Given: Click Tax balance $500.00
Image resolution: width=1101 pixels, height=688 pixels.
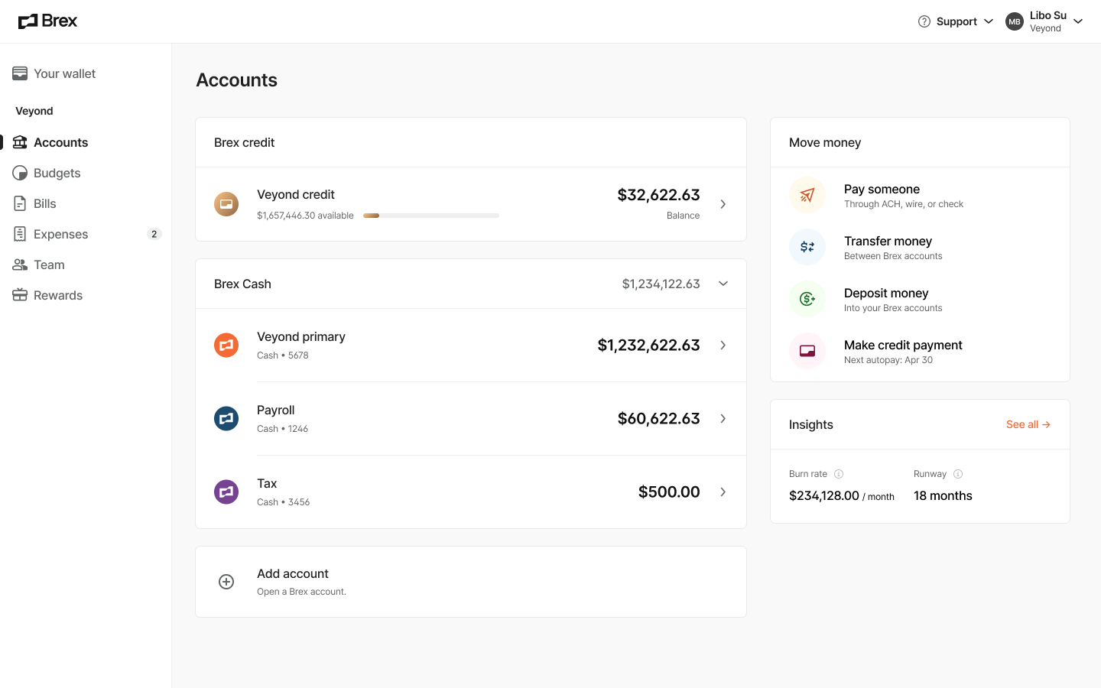Looking at the screenshot, I should point(669,492).
